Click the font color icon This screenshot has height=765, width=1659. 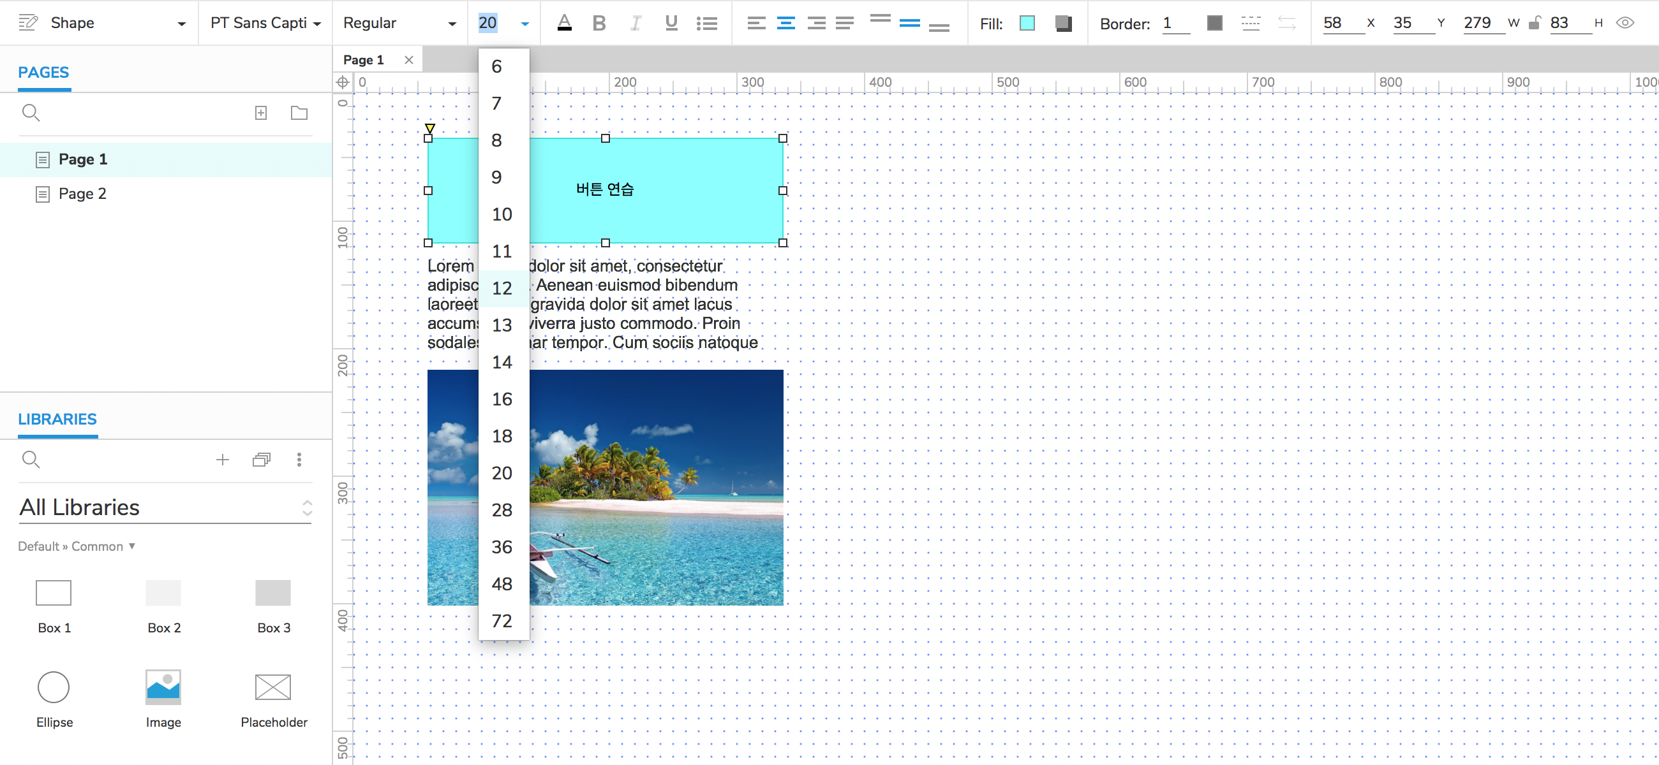[564, 23]
